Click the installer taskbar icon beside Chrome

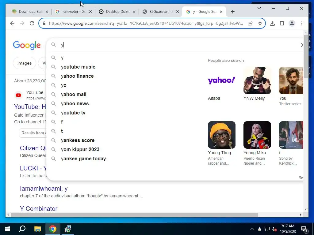(x=68, y=229)
